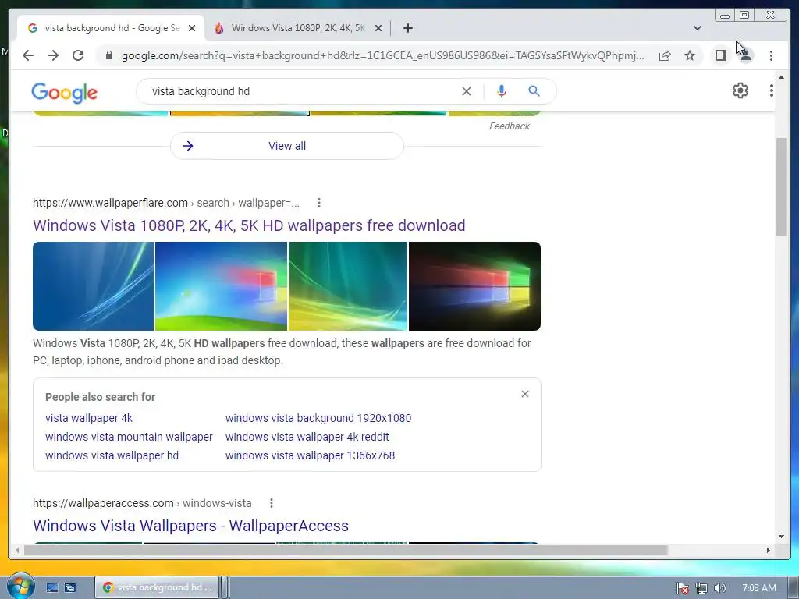Switch to Windows Vista 1080P tab
This screenshot has width=799, height=599.
(x=298, y=28)
